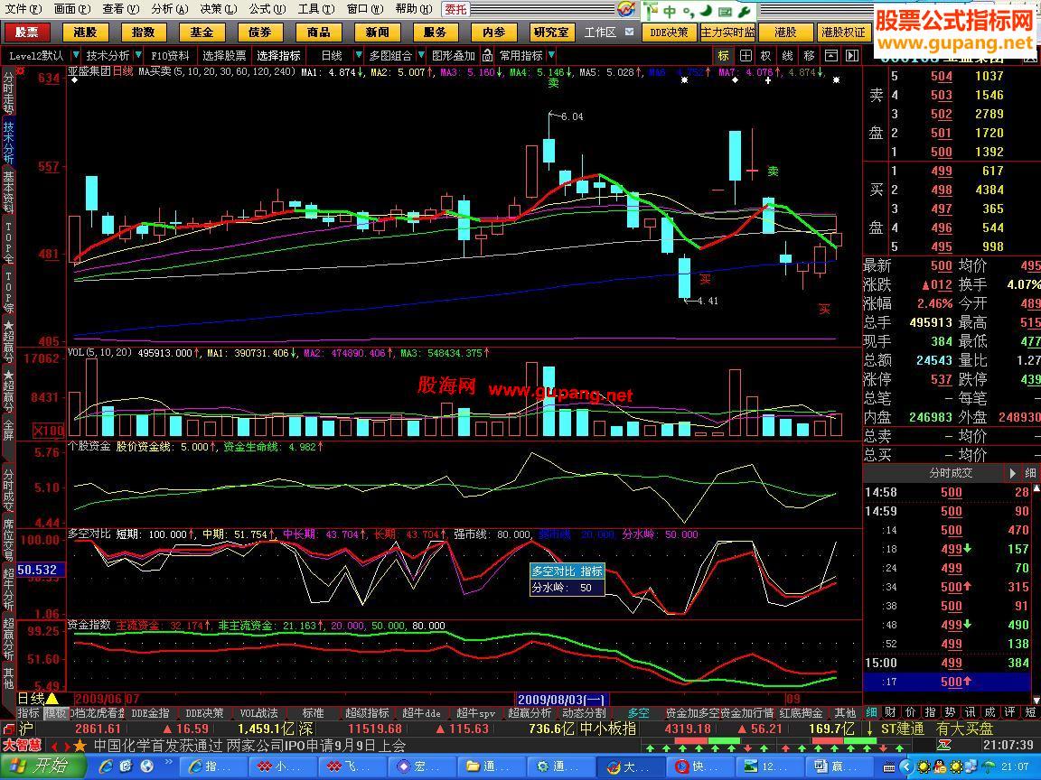The width and height of the screenshot is (1041, 780).
Task: Click the 标 indicator toggle icon
Action: pos(724,56)
